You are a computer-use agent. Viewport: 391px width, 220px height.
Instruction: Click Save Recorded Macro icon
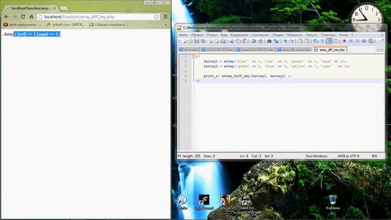tap(371, 41)
